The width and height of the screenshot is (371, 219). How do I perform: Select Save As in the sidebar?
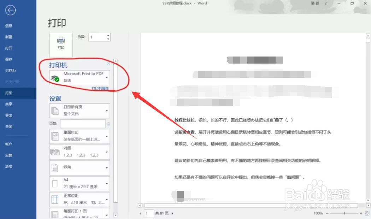10,71
